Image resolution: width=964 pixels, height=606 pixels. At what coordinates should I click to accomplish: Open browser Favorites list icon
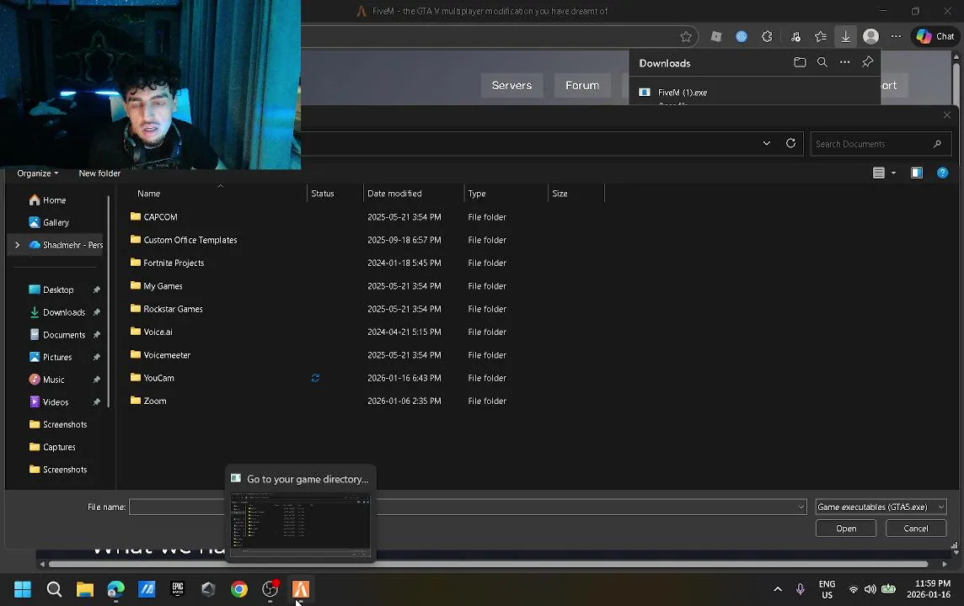(x=820, y=37)
